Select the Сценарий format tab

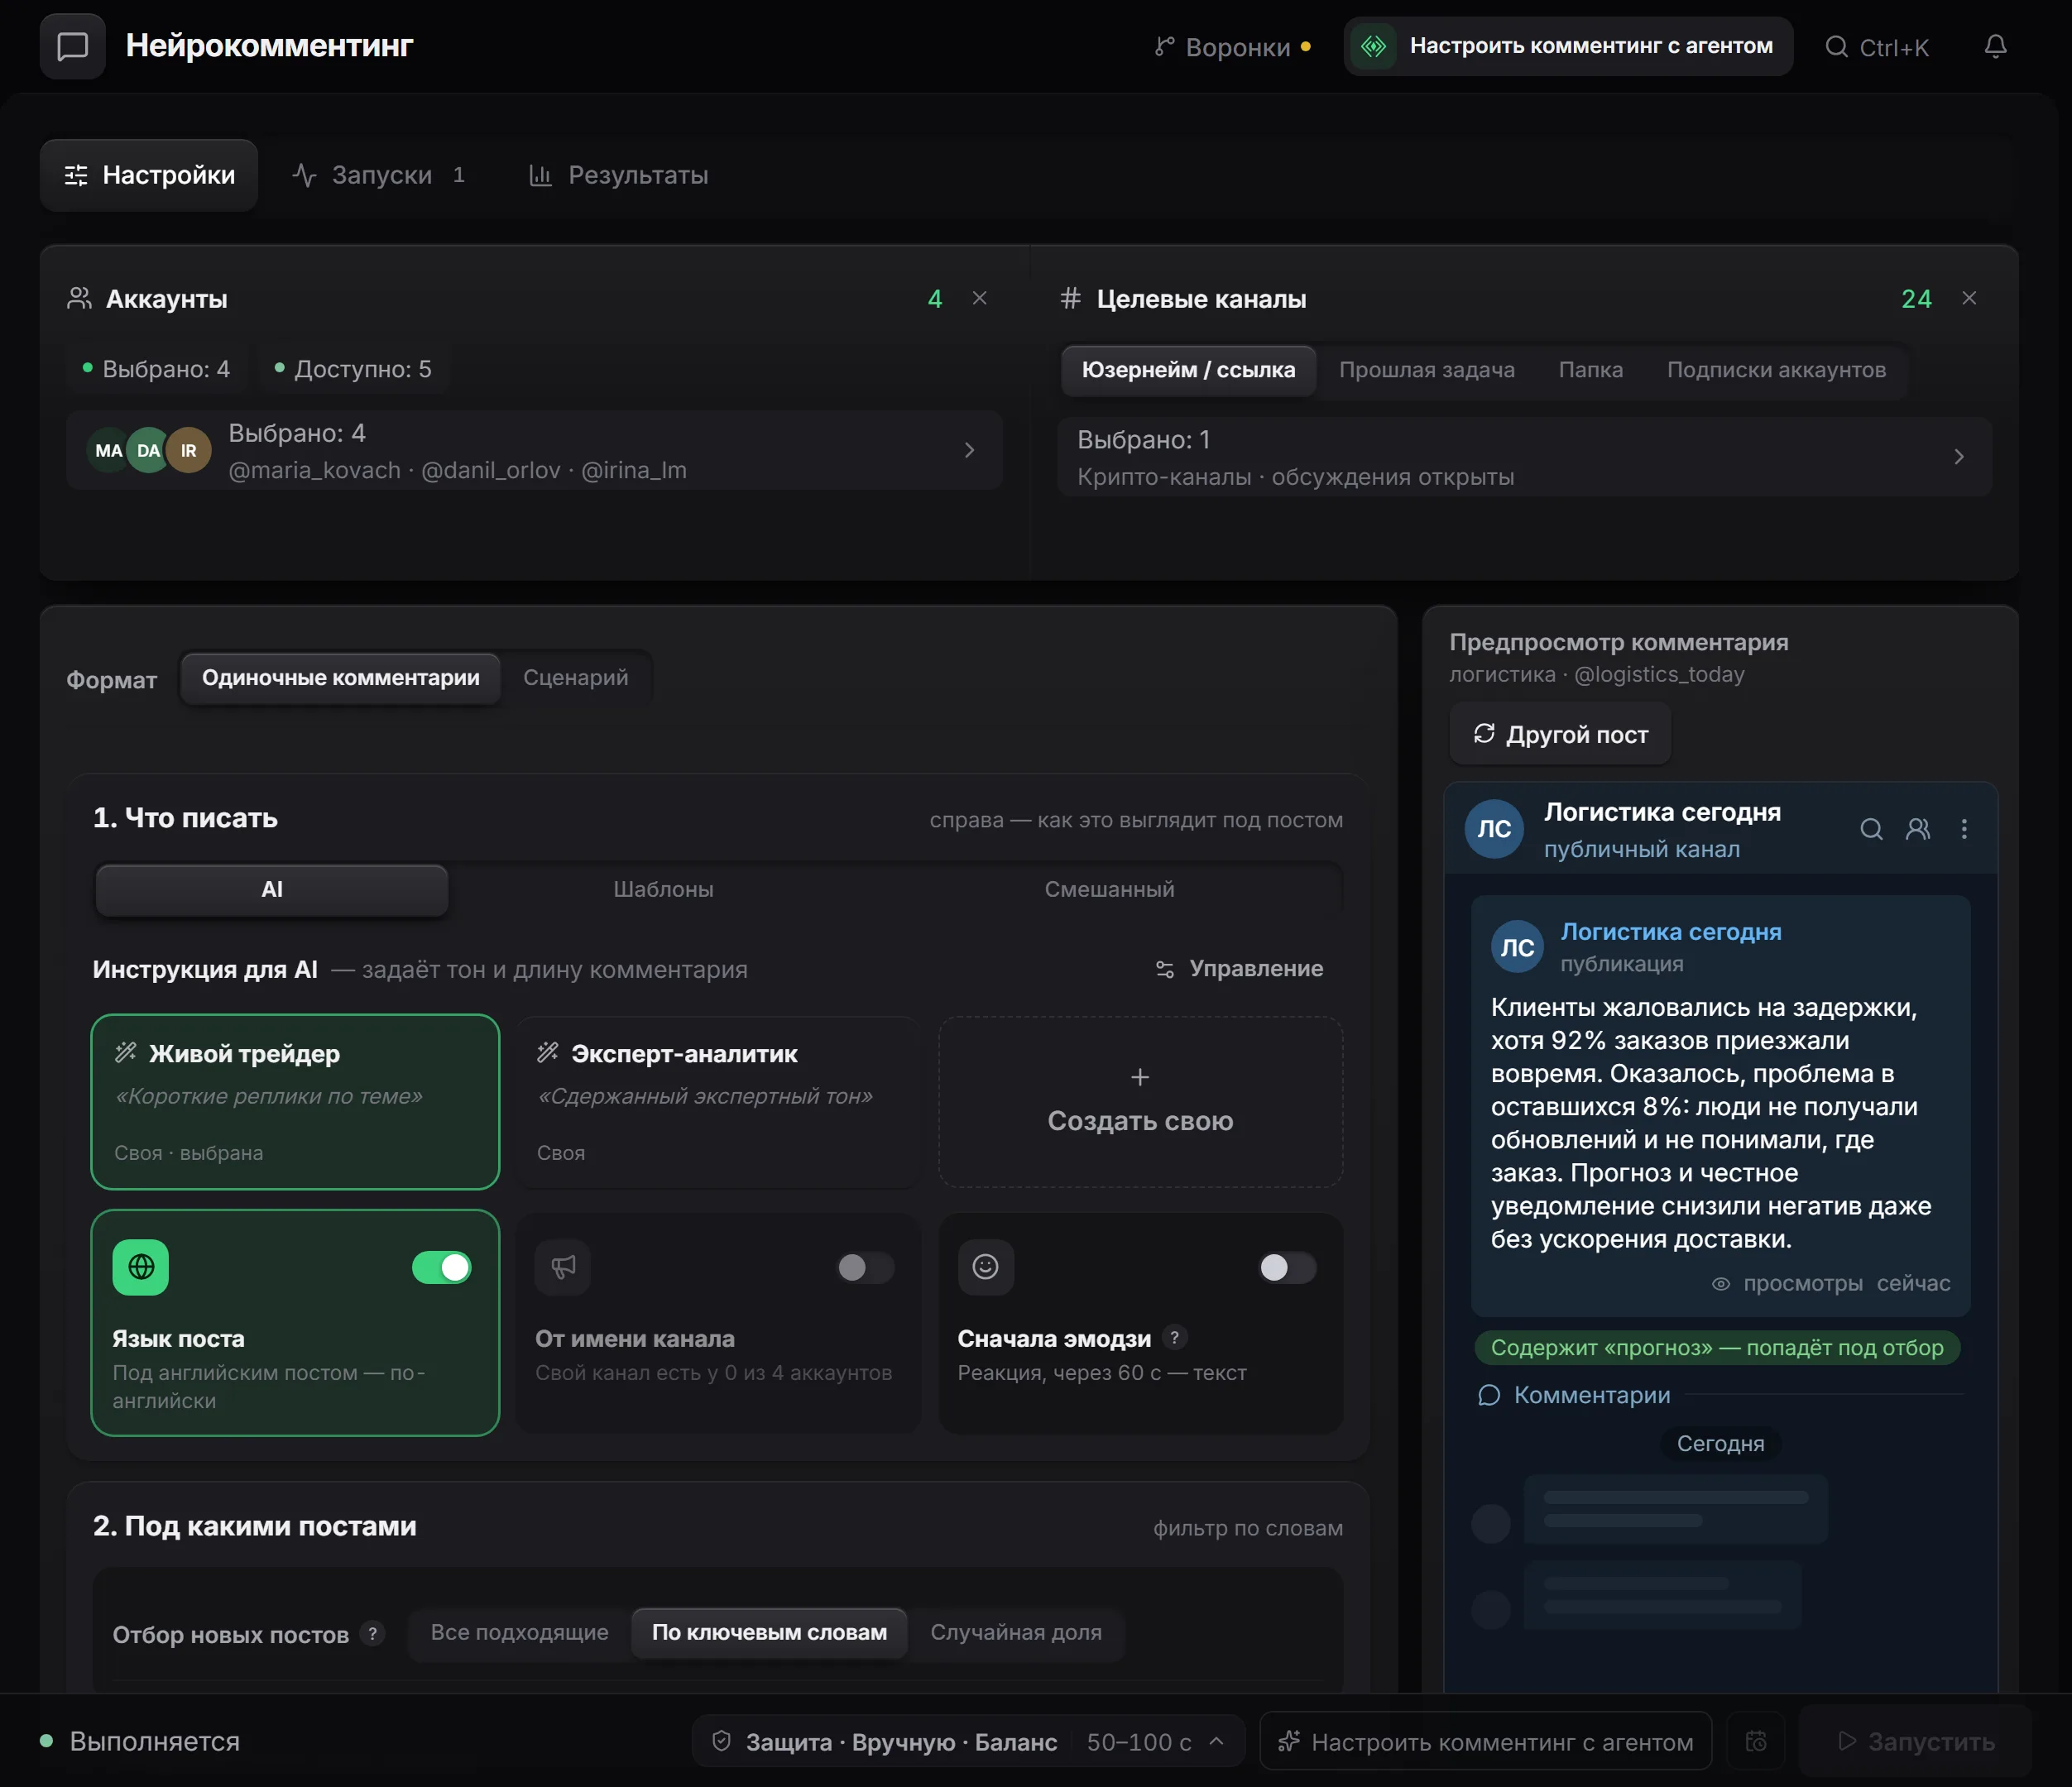(x=576, y=677)
